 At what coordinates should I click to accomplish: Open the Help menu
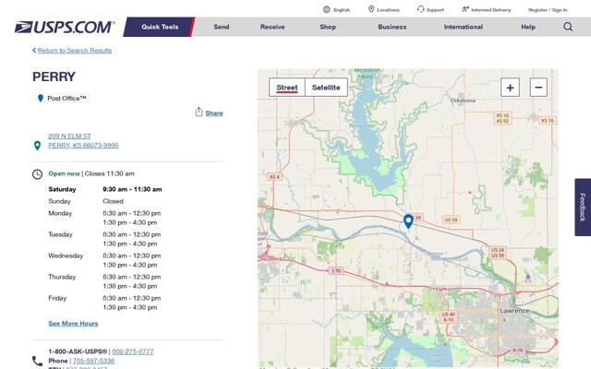(528, 27)
